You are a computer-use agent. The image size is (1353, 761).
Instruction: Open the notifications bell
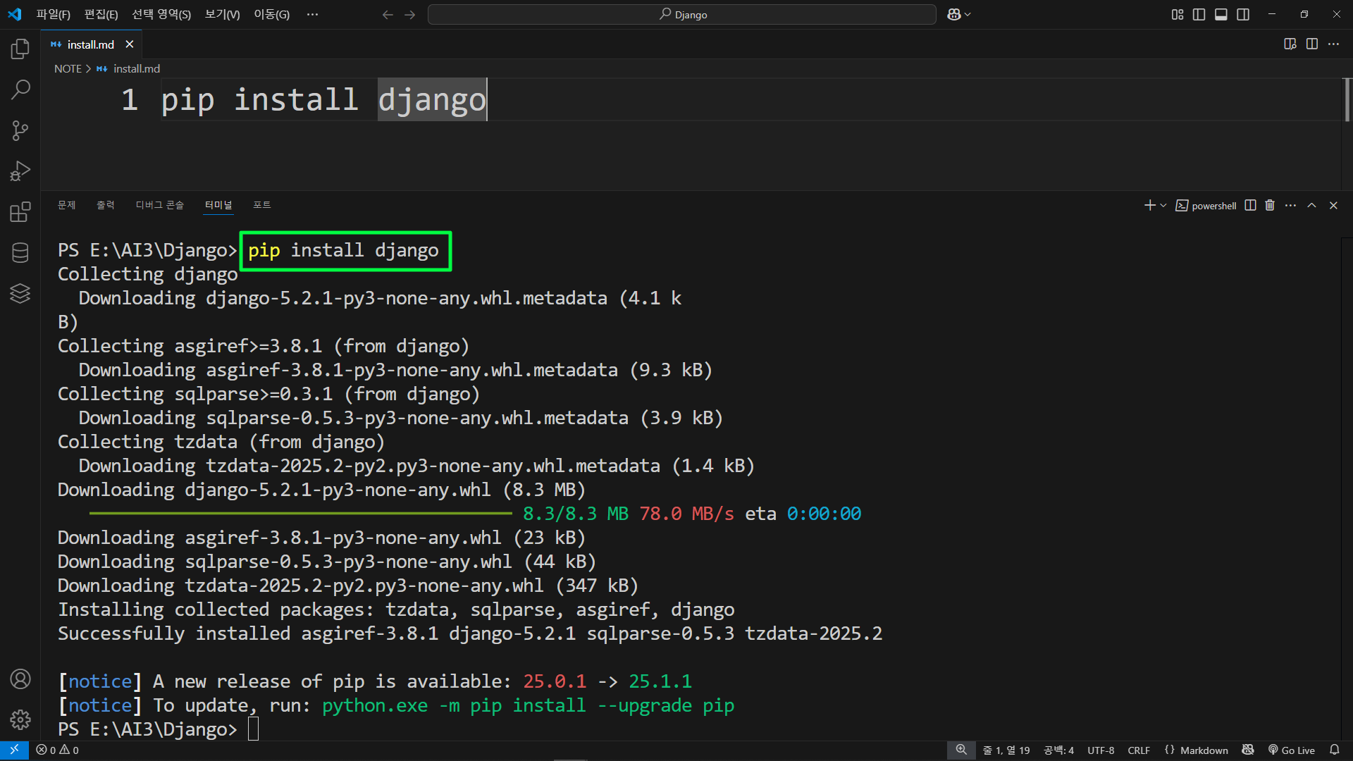click(1334, 750)
